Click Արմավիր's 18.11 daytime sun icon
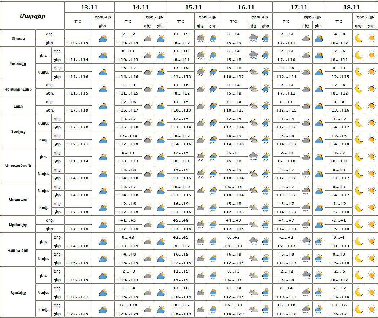This screenshot has height=318, width=378. coord(371,225)
